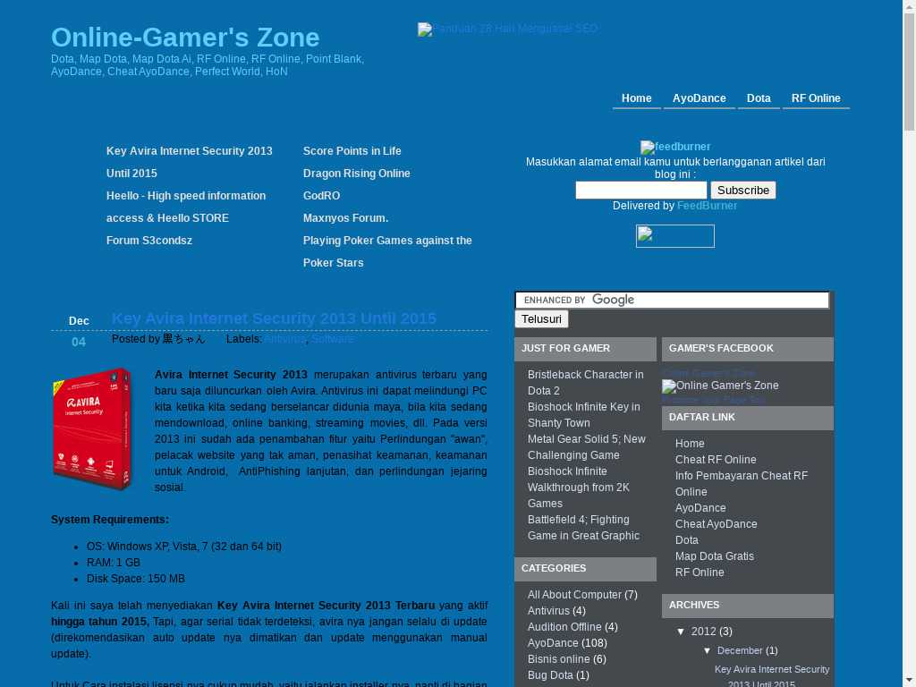This screenshot has height=687, width=916.
Task: Open Bioshock Infinite Key in Shanty Town link
Action: click(x=583, y=415)
